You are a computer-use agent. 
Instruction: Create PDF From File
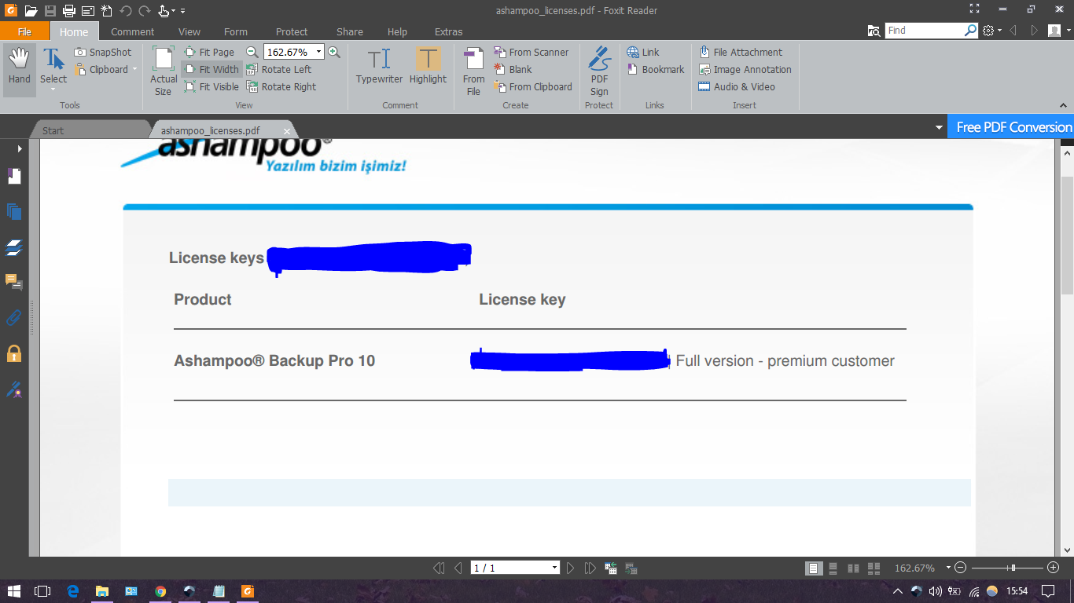[x=473, y=71]
